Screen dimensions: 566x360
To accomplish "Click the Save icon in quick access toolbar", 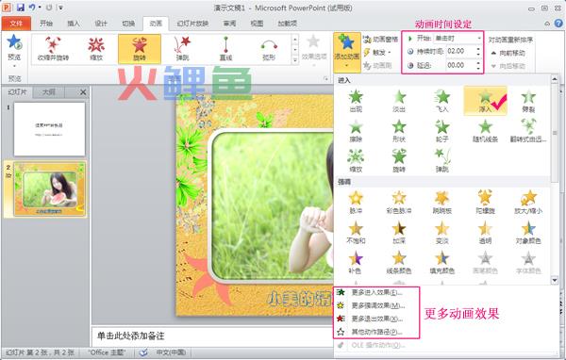I will pyautogui.click(x=20, y=8).
